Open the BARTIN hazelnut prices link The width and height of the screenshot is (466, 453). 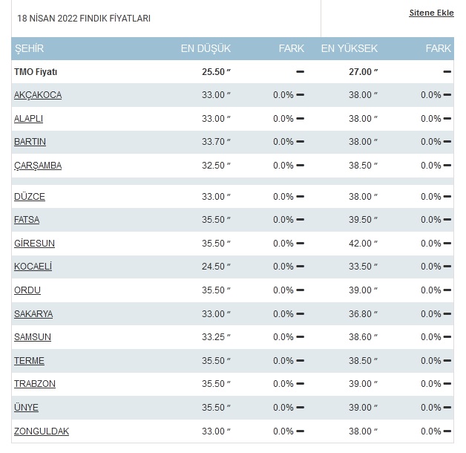click(30, 142)
